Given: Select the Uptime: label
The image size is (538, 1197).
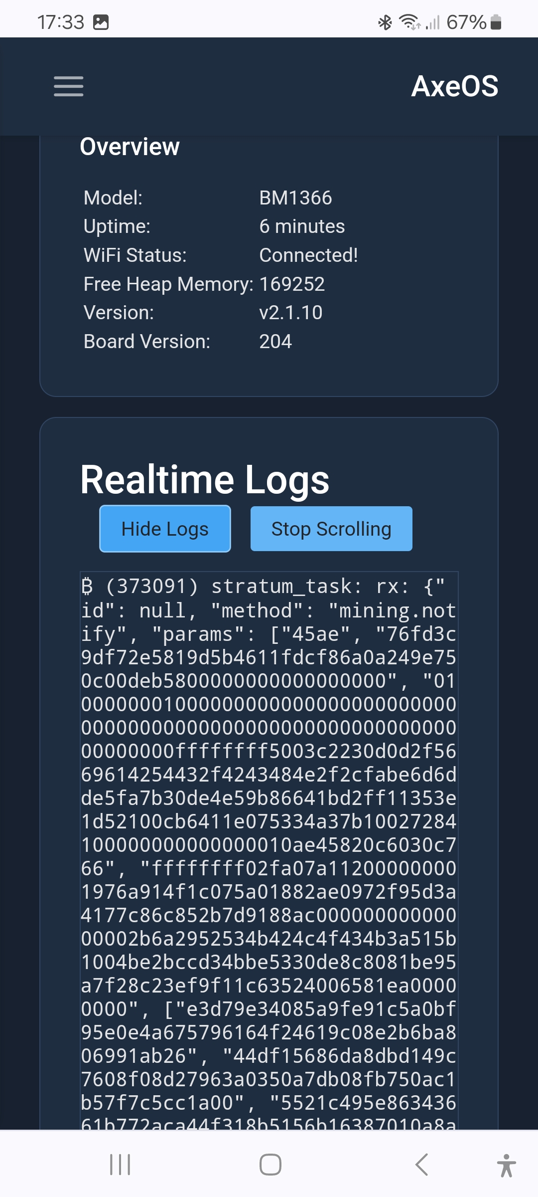Looking at the screenshot, I should (117, 226).
